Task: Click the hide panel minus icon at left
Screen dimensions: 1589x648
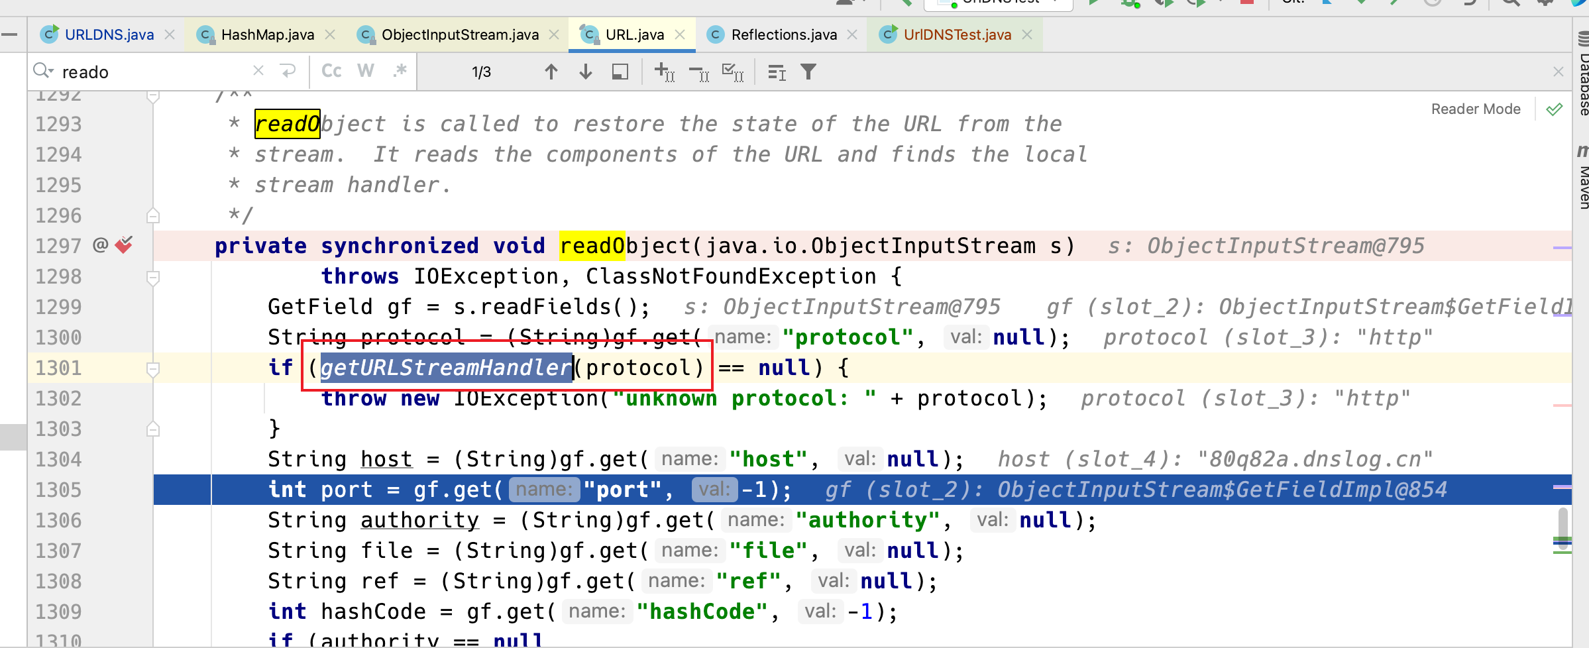Action: click(9, 34)
